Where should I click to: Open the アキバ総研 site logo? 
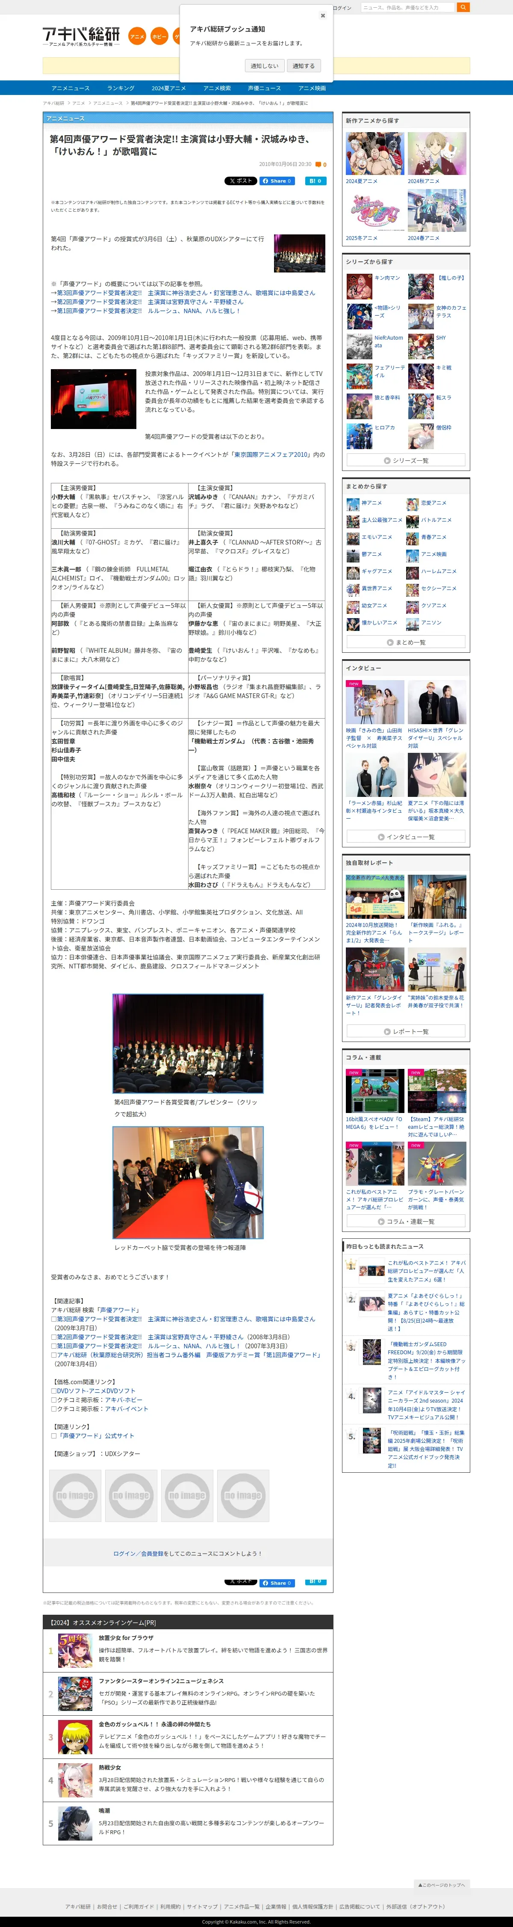tap(82, 36)
